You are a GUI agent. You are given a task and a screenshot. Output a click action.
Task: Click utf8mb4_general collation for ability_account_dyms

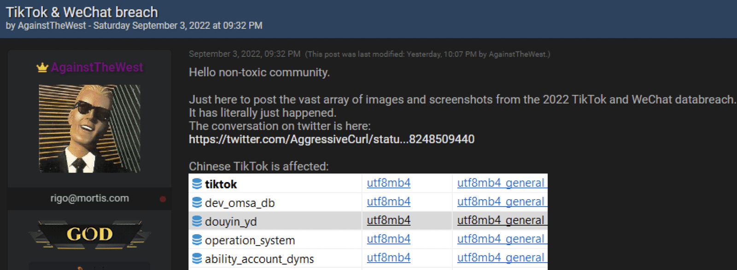click(x=501, y=258)
